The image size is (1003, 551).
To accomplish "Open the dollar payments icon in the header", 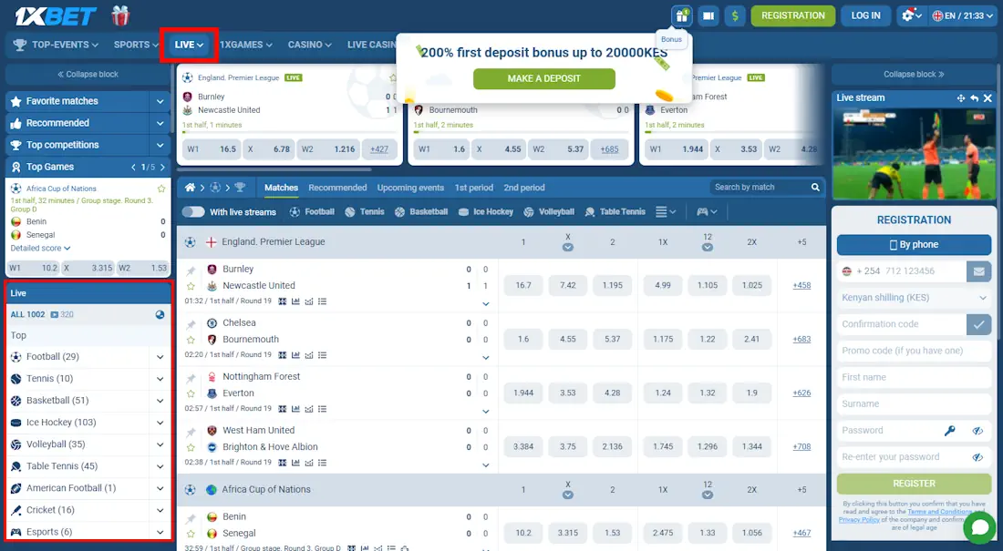I will tap(734, 16).
